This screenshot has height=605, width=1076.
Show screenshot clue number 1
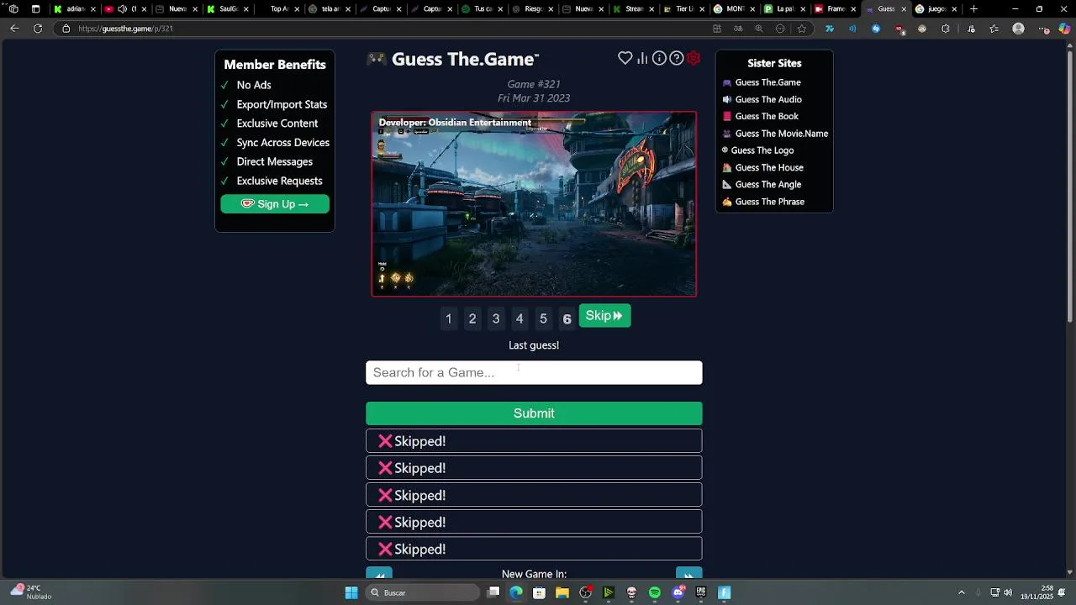point(449,318)
